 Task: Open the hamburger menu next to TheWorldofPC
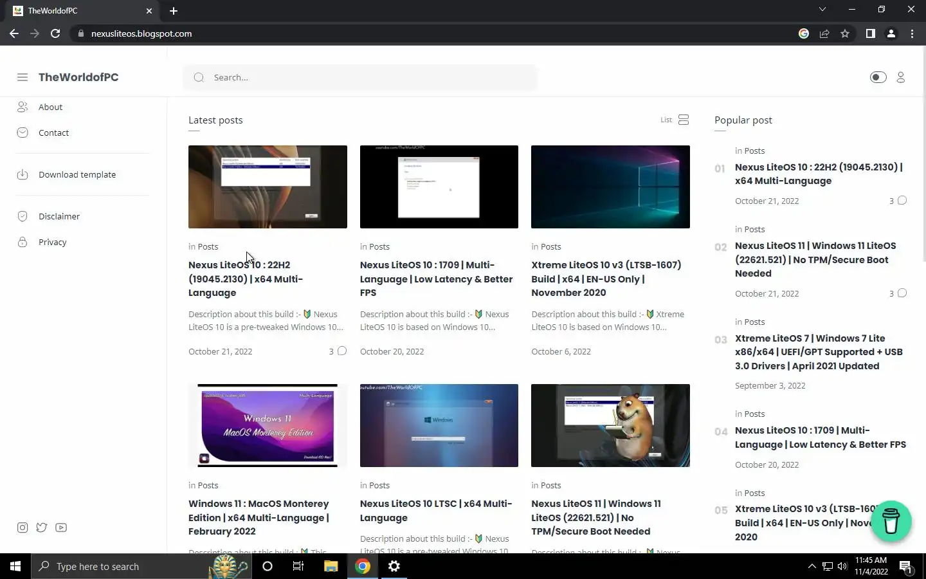point(23,77)
